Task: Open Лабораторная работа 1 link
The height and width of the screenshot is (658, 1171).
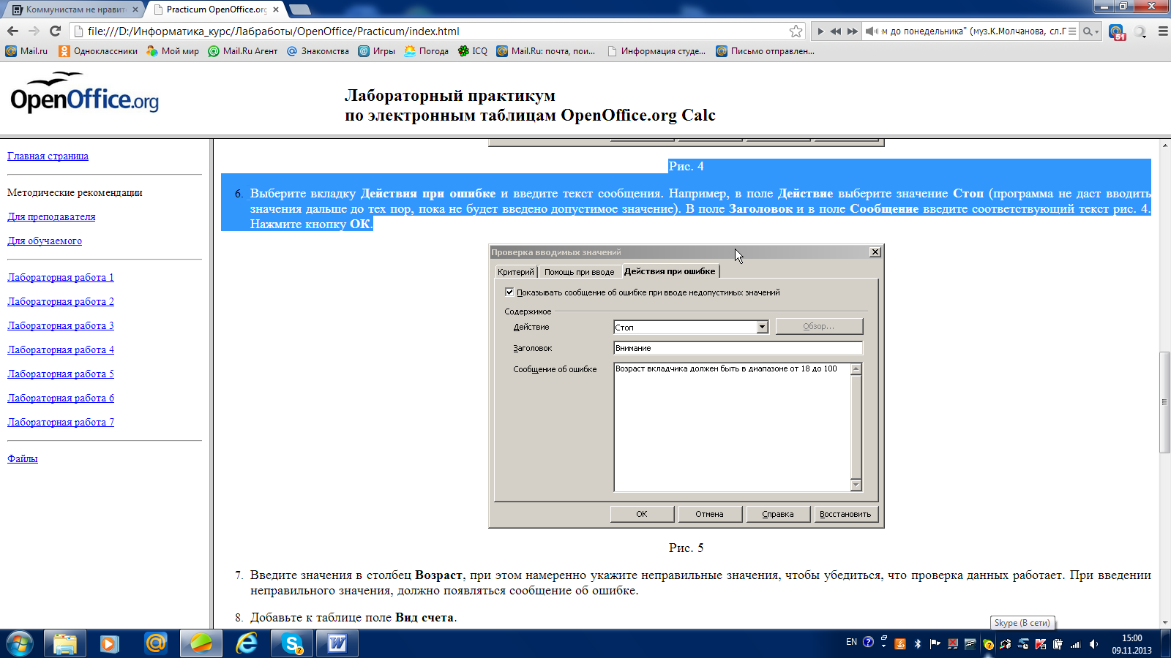Action: pyautogui.click(x=61, y=277)
